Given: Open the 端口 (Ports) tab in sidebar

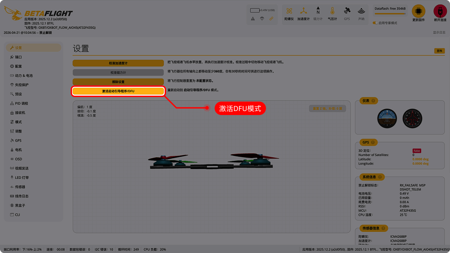Looking at the screenshot, I should (x=18, y=57).
